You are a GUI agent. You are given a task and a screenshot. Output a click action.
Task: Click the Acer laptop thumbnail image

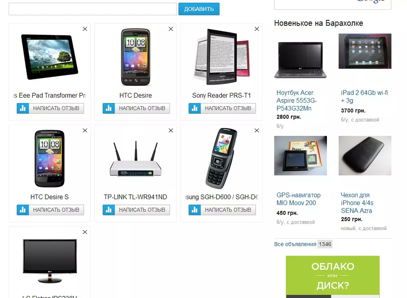point(300,60)
